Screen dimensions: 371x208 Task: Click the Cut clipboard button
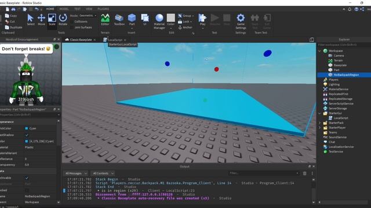click(x=10, y=21)
